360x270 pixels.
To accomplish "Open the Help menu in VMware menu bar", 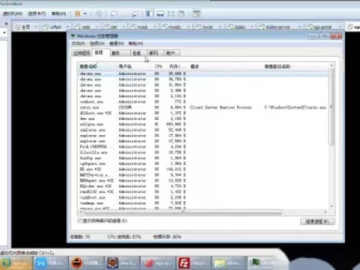I will tap(59, 13).
